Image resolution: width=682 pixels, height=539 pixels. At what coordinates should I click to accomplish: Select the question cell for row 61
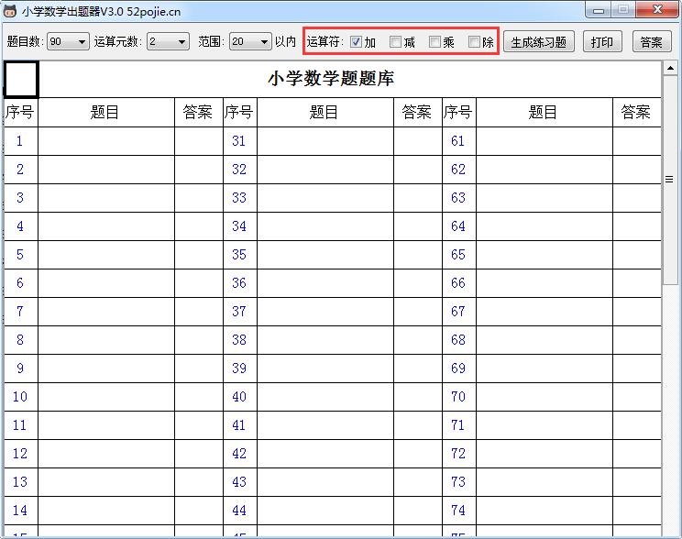pos(544,141)
